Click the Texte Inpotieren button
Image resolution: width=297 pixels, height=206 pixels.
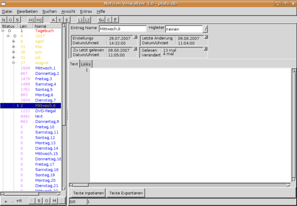[88, 193]
